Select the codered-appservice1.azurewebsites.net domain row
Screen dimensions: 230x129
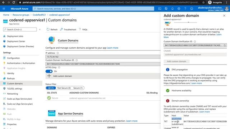103,98
